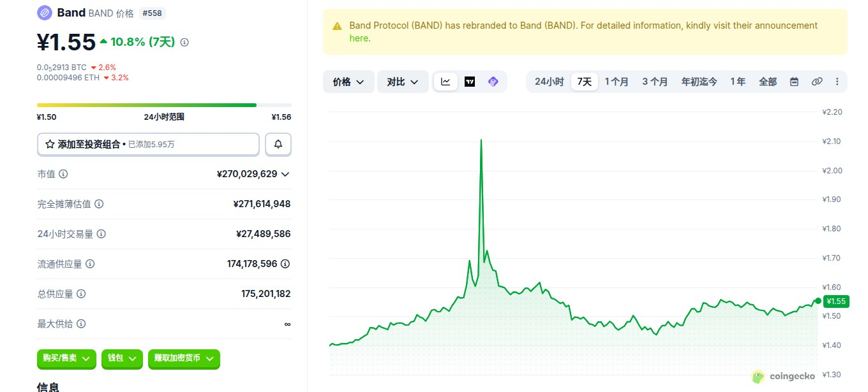Click the Band coin logo icon
Viewport: 868px width, 392px height.
45,13
